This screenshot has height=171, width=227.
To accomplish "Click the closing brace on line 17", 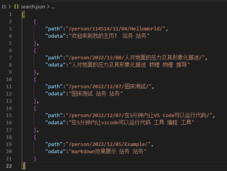I will pos(35,130).
